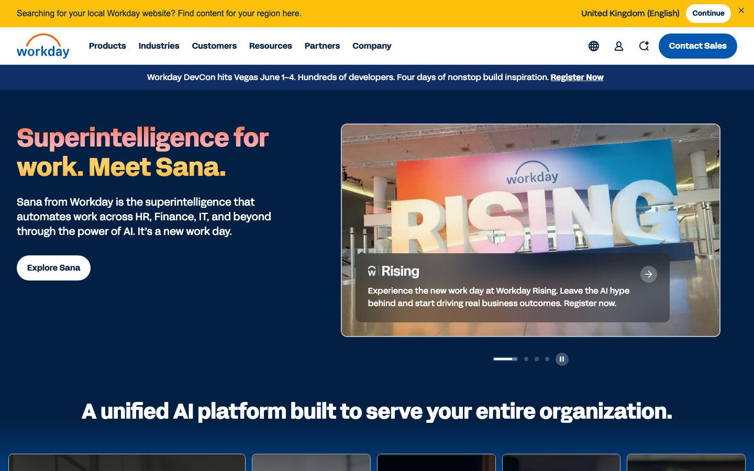754x471 pixels.
Task: Open the globe language selector icon
Action: (594, 46)
